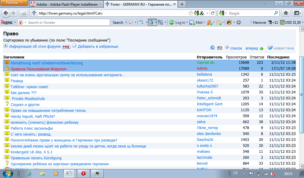The width and height of the screenshot is (304, 178).
Task: Open the forum FAQ icon
Action: [x=66, y=47]
